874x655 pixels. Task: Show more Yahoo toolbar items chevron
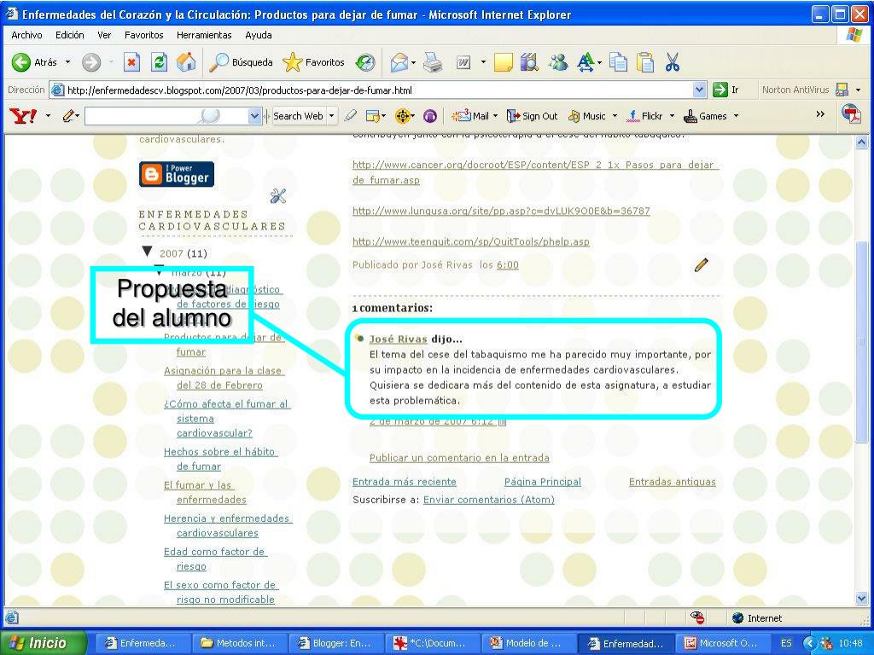[820, 114]
